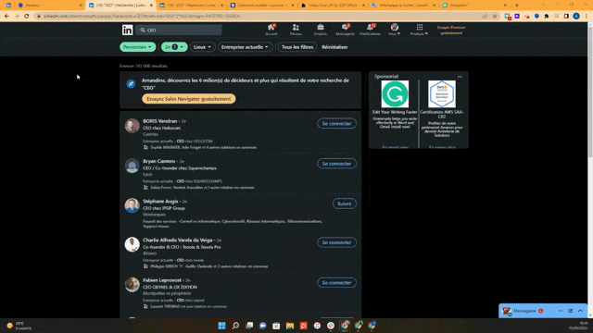
Task: View Laurent THOMAS mutual connection link
Action: 188,306
